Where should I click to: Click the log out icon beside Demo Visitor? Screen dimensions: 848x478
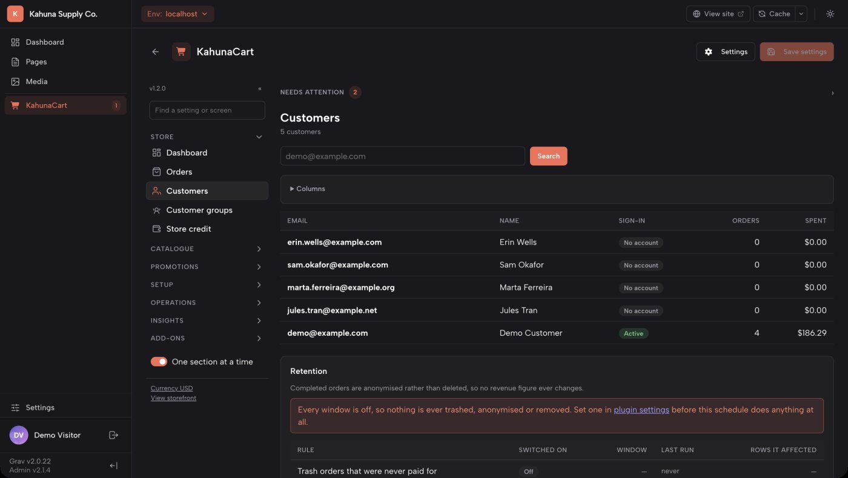tap(113, 435)
